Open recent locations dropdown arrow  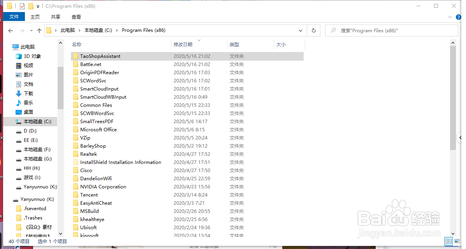point(31,31)
